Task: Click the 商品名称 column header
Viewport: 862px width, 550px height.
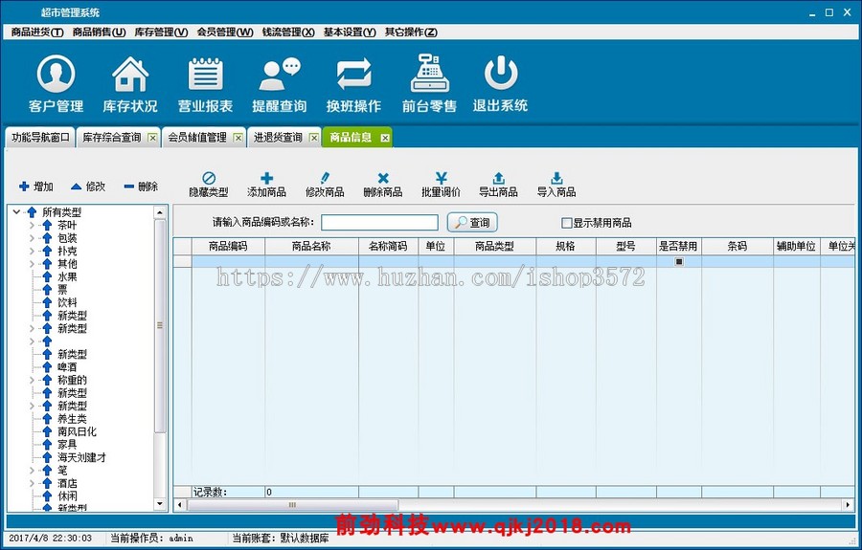Action: point(311,247)
